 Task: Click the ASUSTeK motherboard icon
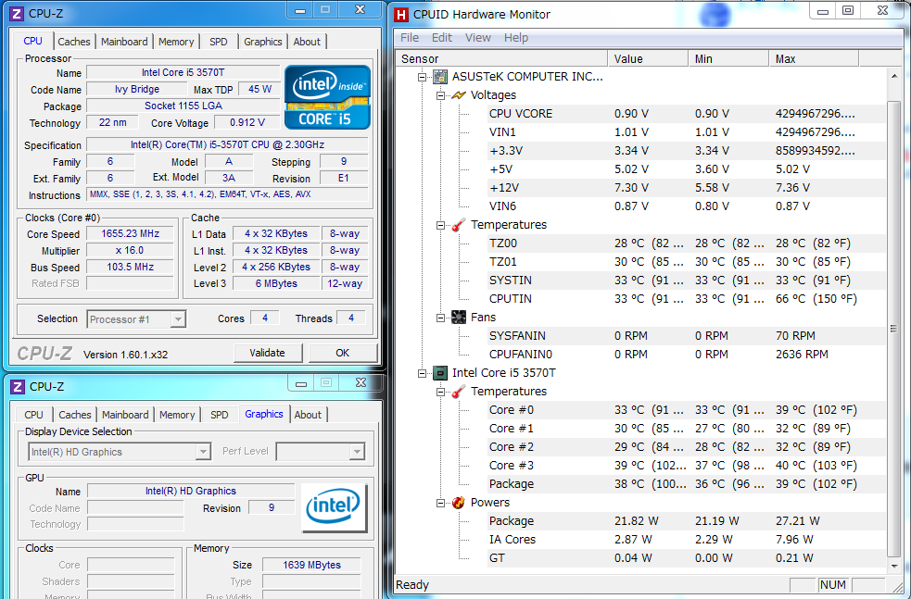pyautogui.click(x=439, y=77)
